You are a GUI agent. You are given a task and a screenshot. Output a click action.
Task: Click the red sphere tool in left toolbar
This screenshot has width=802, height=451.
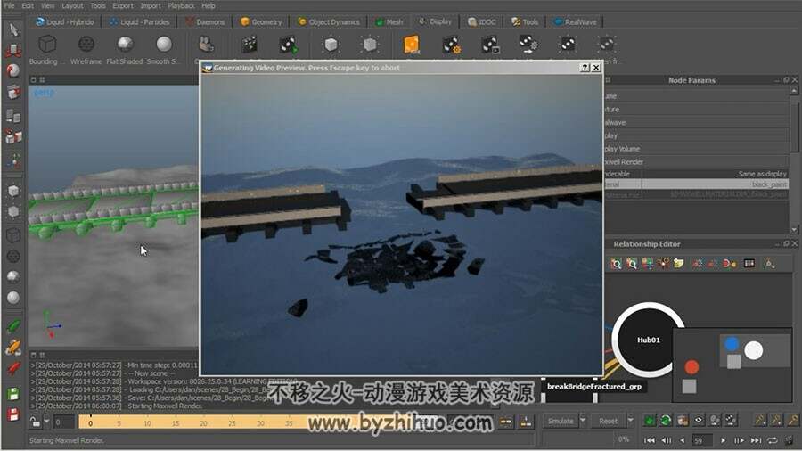click(x=13, y=70)
